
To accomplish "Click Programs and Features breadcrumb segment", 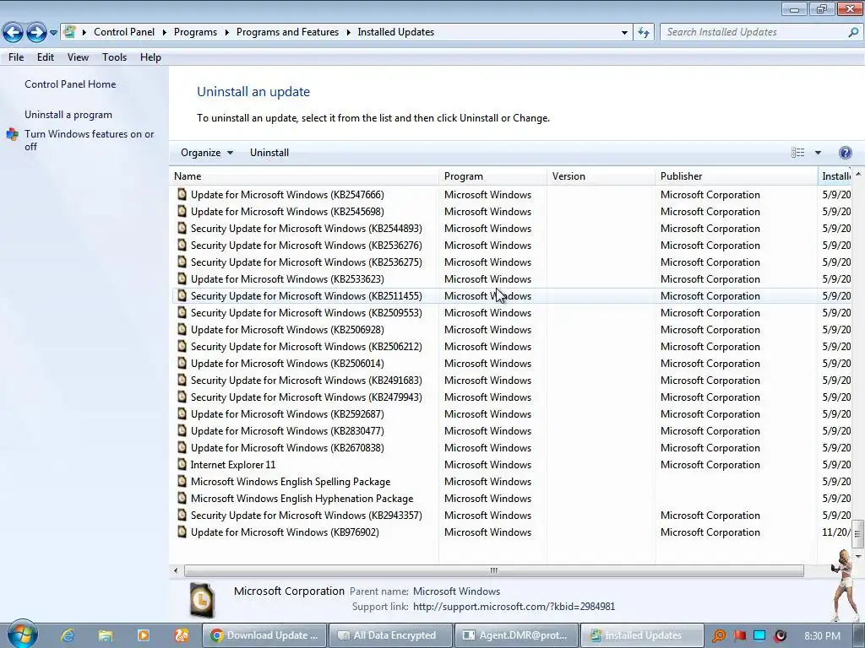I will pos(287,32).
